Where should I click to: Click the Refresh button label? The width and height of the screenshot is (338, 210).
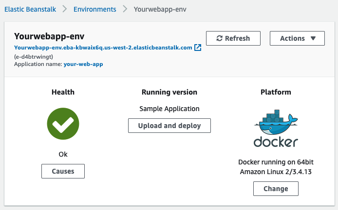(x=238, y=38)
